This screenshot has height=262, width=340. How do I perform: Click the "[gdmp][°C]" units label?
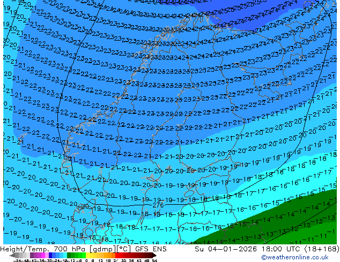[110, 249]
